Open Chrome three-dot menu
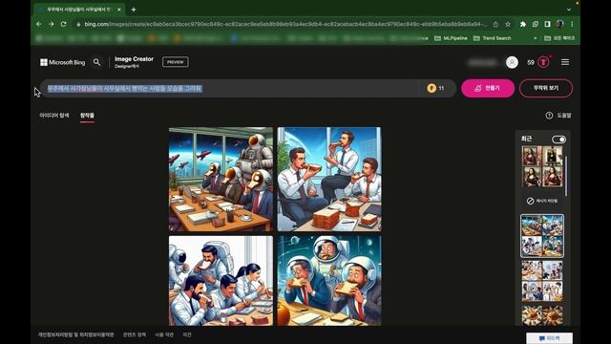 click(572, 24)
